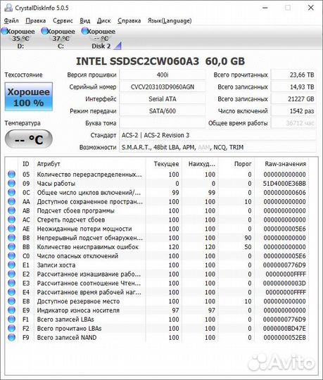Image resolution: width=323 pixels, height=380 pixels.
Task: Select disk D: at 35 °C
Action: click(x=18, y=38)
